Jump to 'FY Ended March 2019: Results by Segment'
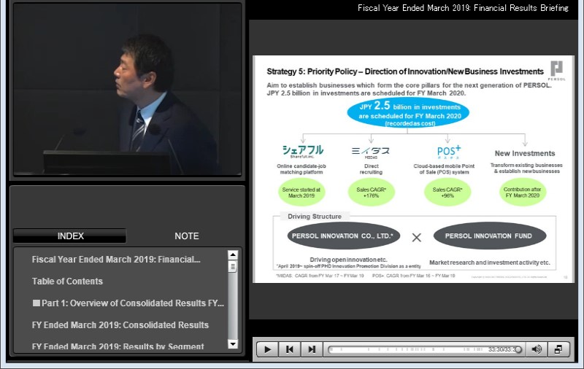584x369 pixels. click(x=118, y=346)
